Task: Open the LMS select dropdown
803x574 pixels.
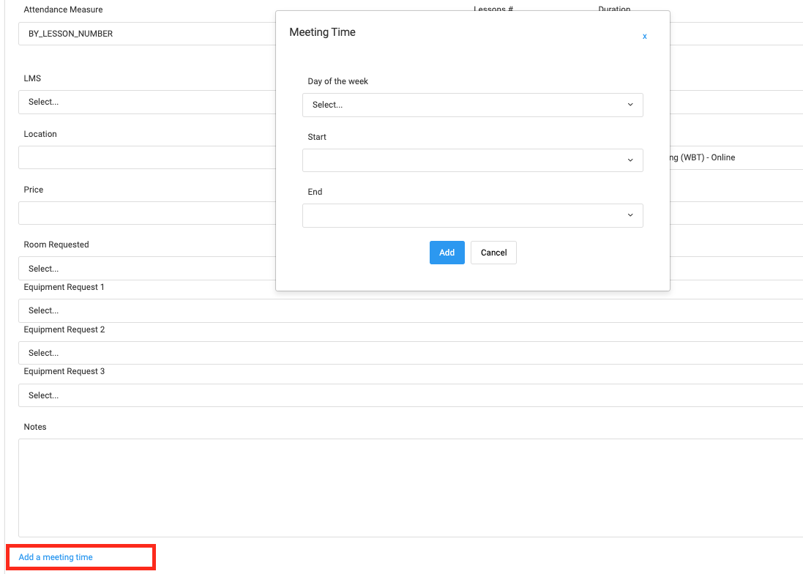Action: [x=146, y=102]
